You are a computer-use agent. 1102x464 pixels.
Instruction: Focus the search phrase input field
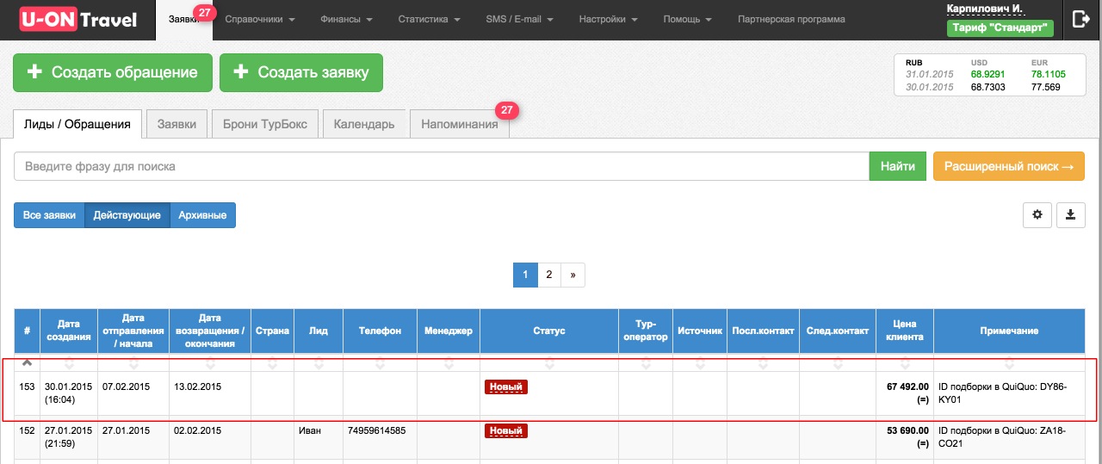tap(441, 166)
